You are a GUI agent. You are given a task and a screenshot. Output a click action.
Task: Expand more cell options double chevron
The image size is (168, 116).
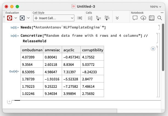pos(117,18)
